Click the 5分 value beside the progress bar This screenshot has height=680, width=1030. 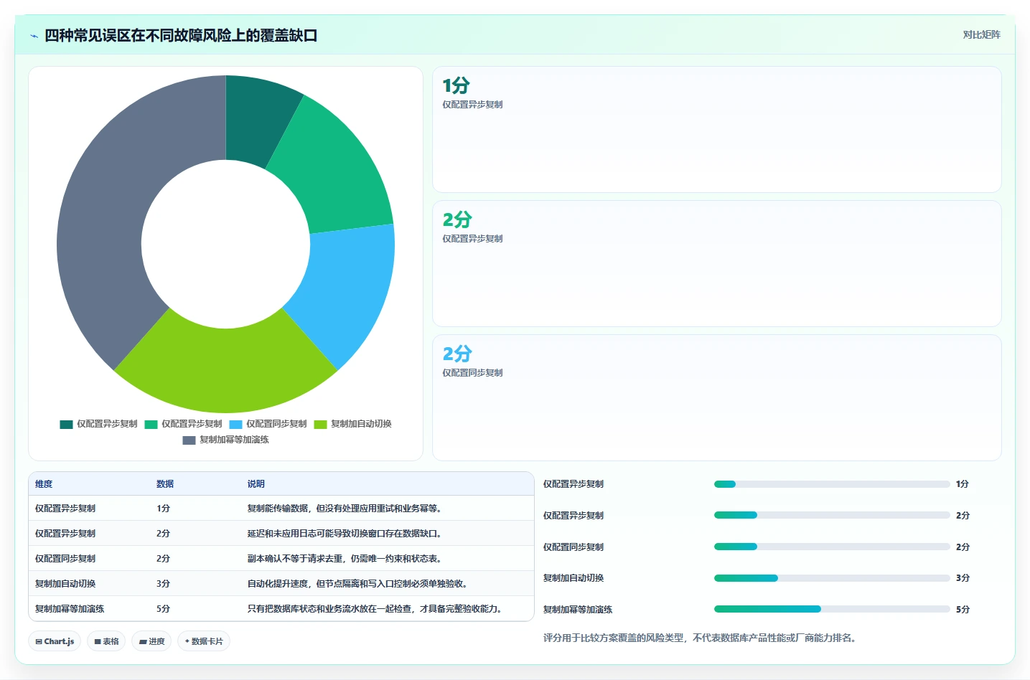pyautogui.click(x=963, y=610)
